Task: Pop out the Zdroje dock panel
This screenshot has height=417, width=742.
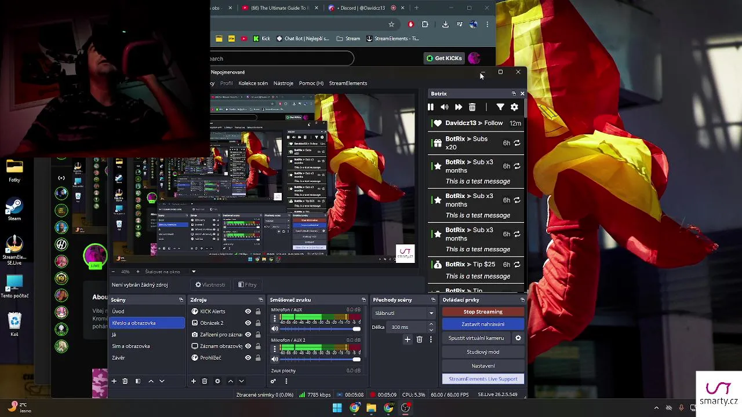Action: point(260,300)
